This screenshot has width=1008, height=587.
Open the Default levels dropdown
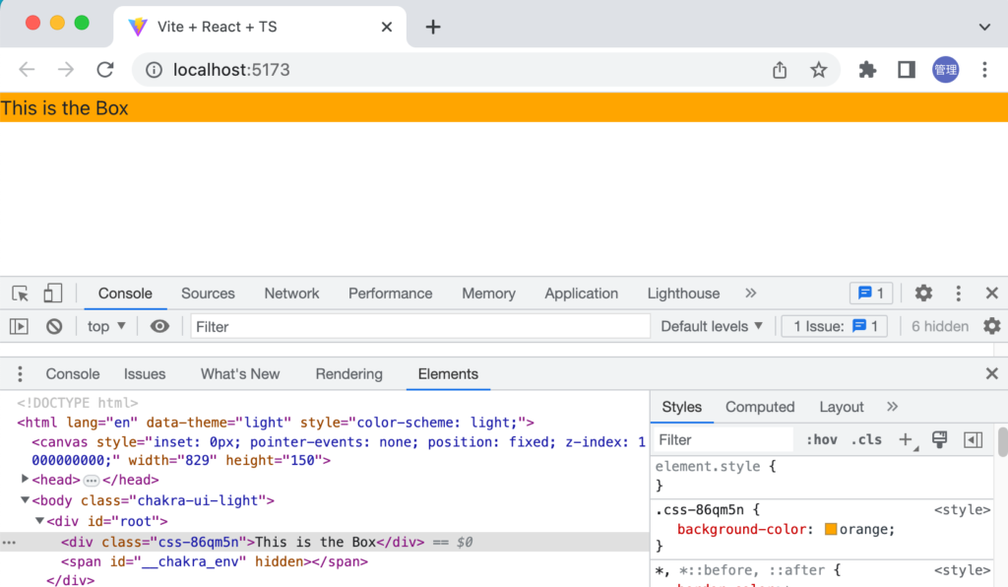pos(712,327)
